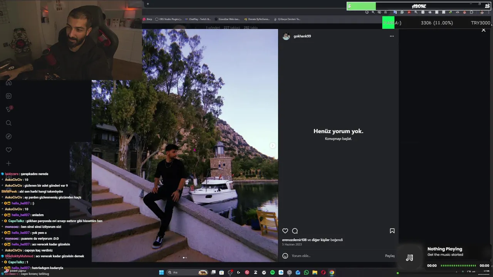Open the gokhank99 username link
Viewport: 493px width, 277px height.
click(x=302, y=36)
